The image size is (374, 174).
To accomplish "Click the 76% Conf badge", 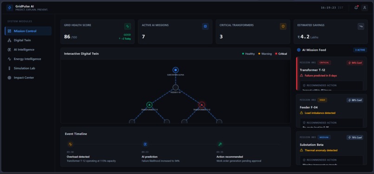I will [x=355, y=137].
